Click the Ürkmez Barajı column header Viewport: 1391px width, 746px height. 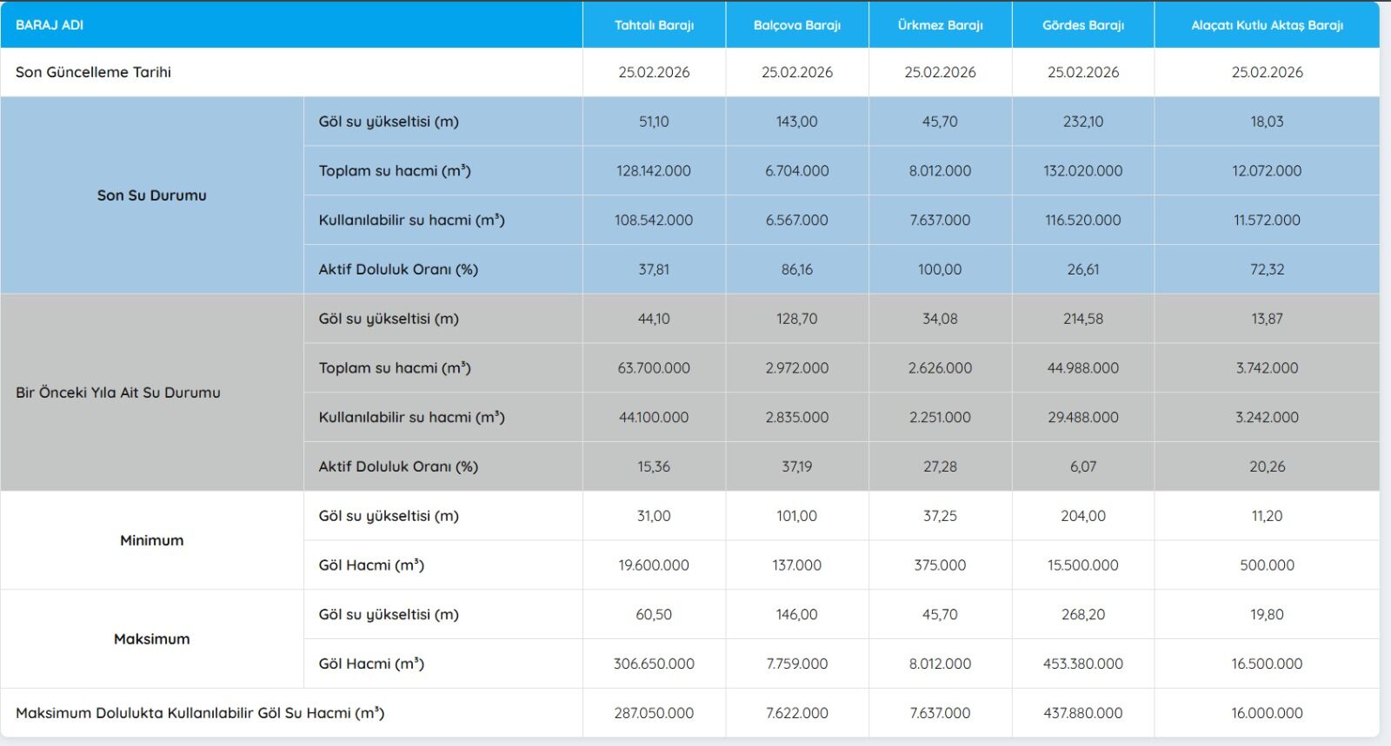(x=940, y=25)
